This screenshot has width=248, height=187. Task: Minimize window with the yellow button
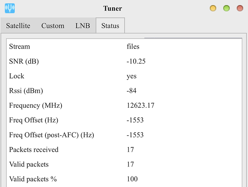pos(213,8)
